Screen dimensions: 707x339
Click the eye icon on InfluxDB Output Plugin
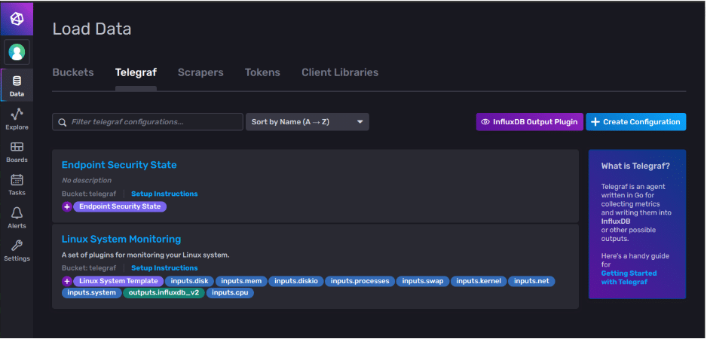point(485,122)
